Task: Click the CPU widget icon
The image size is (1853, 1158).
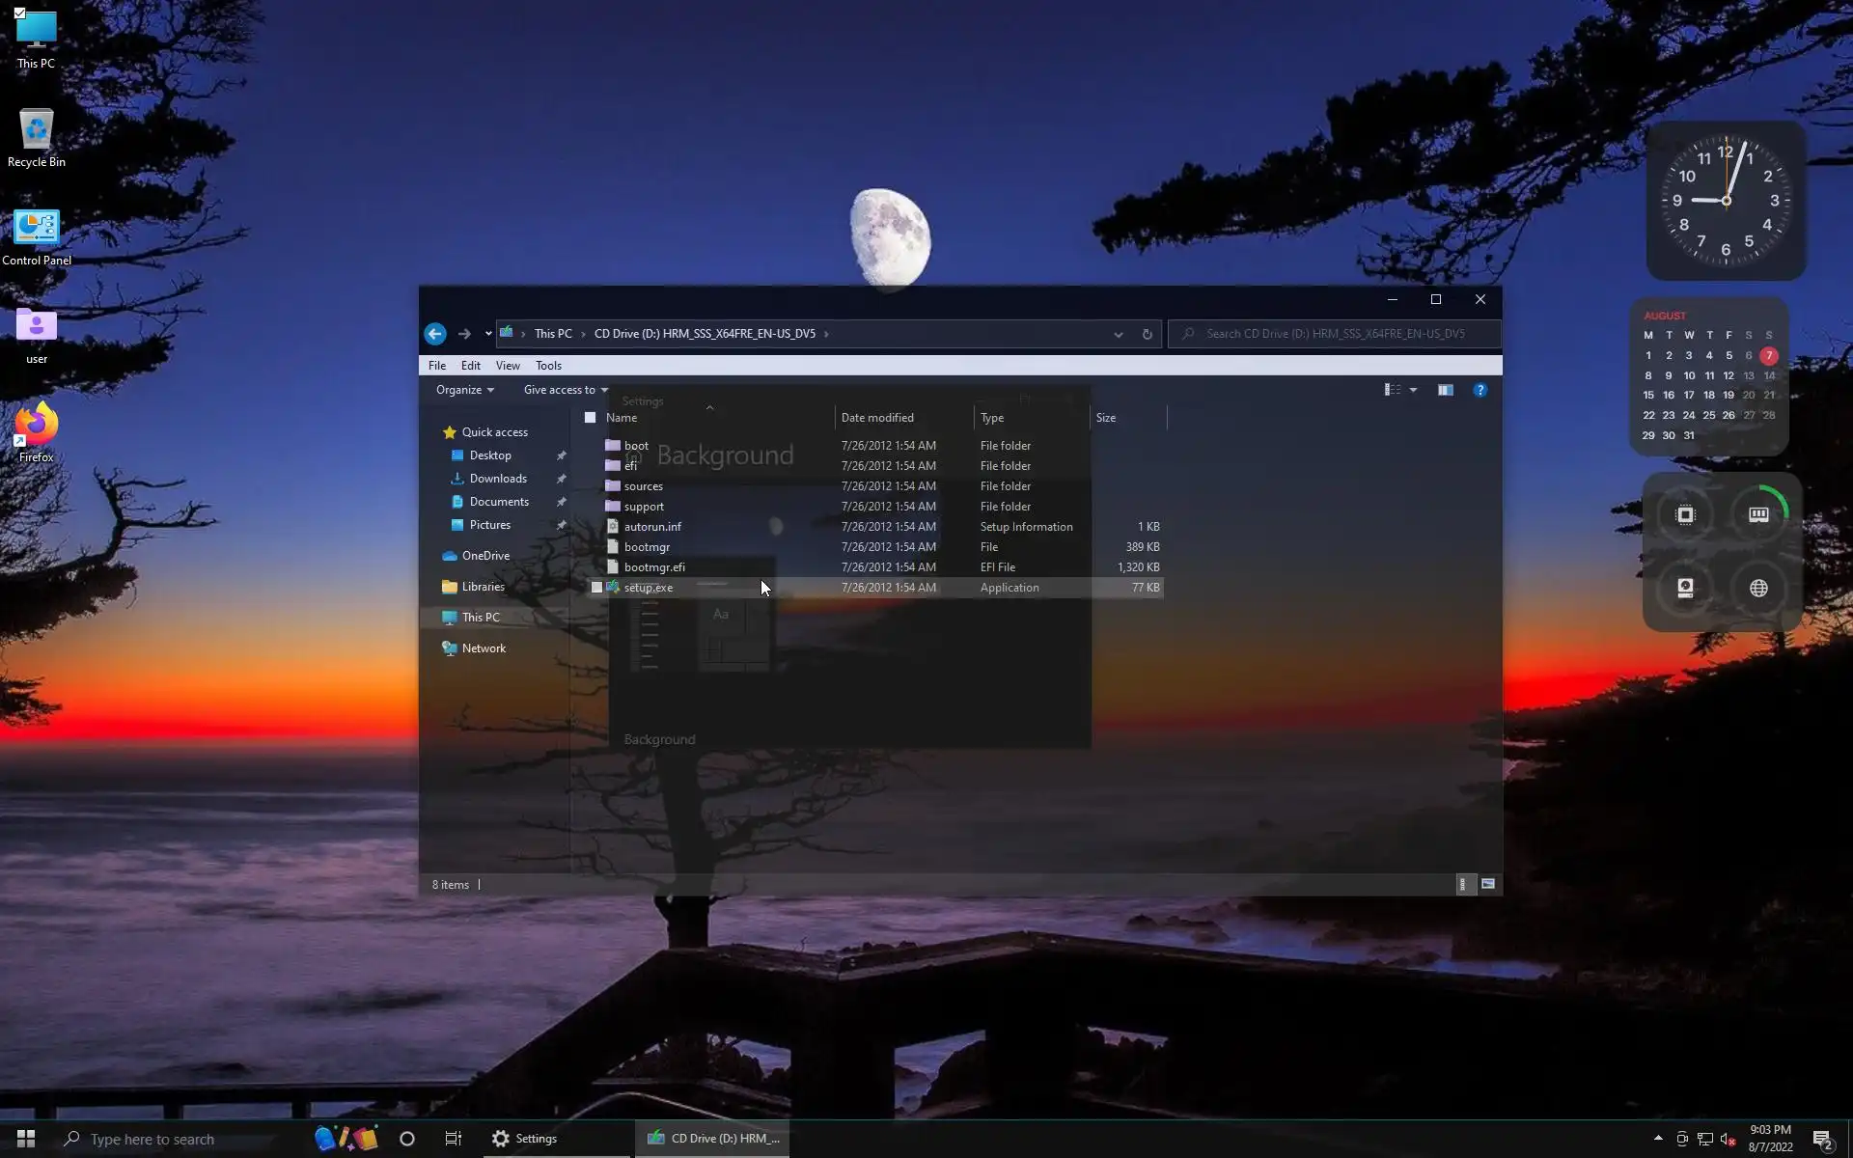Action: (x=1685, y=515)
